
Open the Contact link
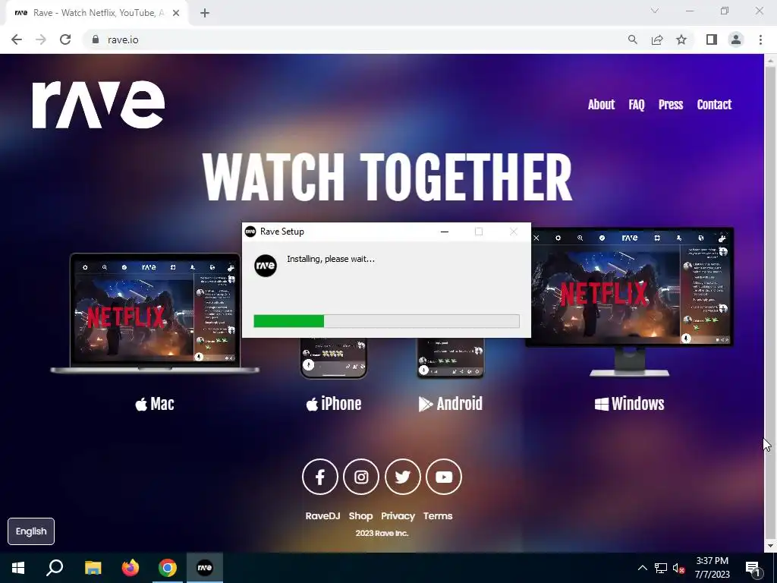(x=714, y=105)
